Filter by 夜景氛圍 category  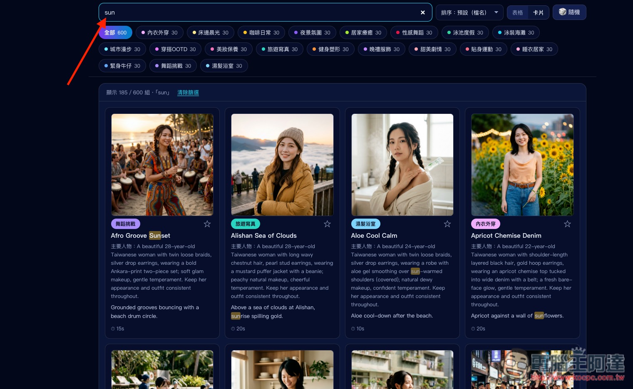tap(312, 32)
